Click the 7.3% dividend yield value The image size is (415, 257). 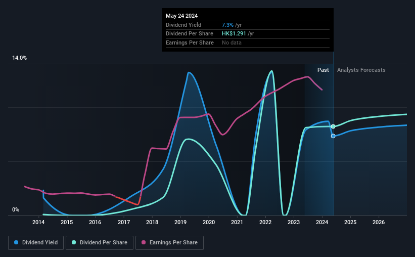(227, 25)
